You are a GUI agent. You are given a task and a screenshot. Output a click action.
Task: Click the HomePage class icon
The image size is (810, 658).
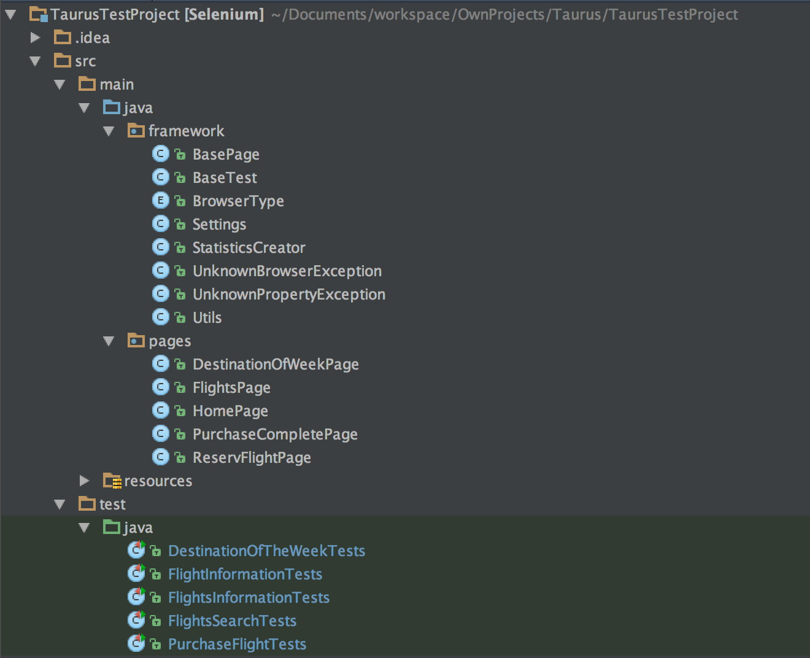[160, 411]
